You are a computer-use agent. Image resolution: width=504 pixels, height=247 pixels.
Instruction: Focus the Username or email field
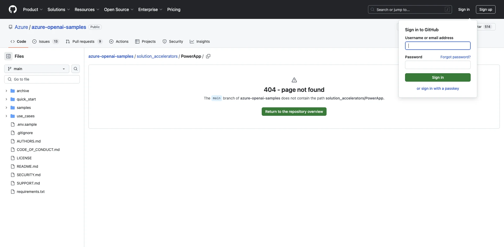(x=438, y=46)
